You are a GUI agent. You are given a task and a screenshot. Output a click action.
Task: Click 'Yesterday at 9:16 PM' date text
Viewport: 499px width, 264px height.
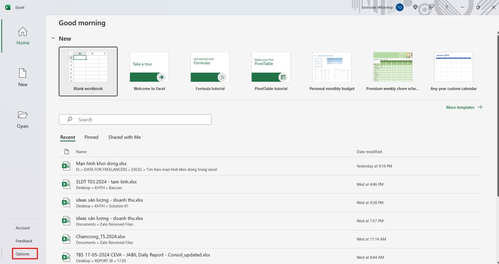point(374,166)
